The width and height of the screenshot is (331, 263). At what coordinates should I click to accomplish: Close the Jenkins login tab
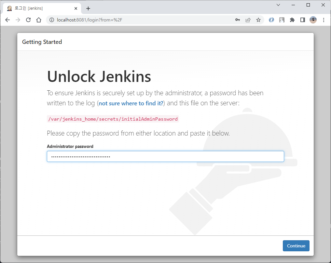click(x=76, y=8)
